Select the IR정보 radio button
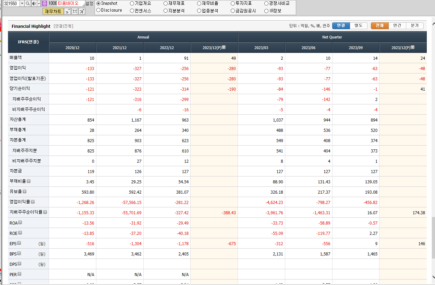The height and width of the screenshot is (285, 435). coord(266,11)
